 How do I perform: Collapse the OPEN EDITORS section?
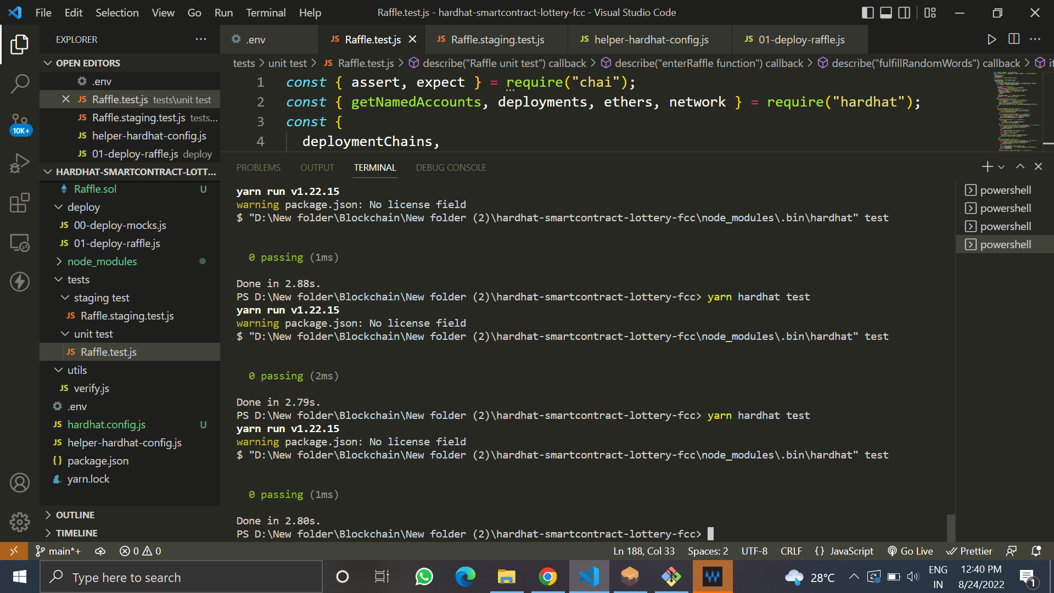coord(130,63)
